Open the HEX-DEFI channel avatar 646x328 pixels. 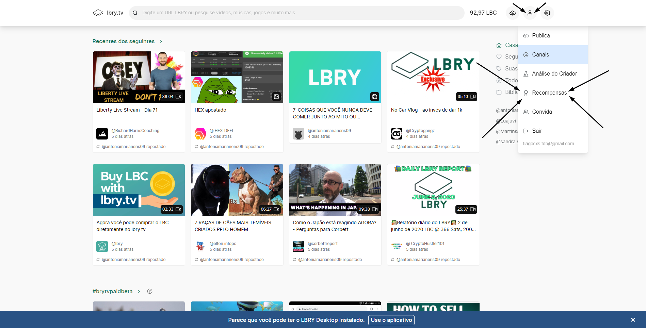point(200,134)
